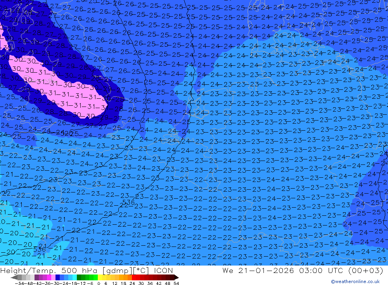The image size is (388, 285).
Task: Click the '(00+03)' forecast offset label
Action: coord(365,270)
